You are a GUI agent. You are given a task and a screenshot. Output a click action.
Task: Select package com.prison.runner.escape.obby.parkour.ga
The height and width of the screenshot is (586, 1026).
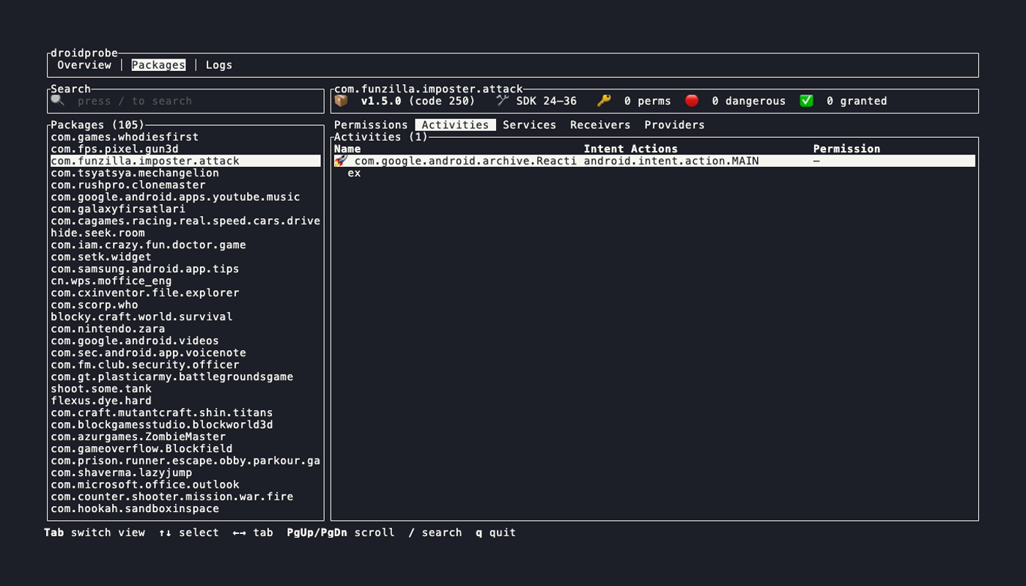[x=185, y=461]
